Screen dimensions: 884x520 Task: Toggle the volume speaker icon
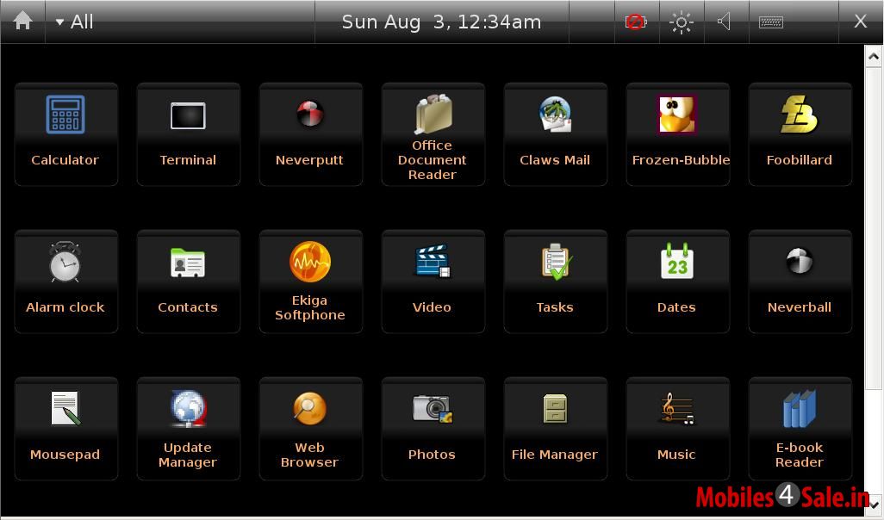[x=725, y=22]
